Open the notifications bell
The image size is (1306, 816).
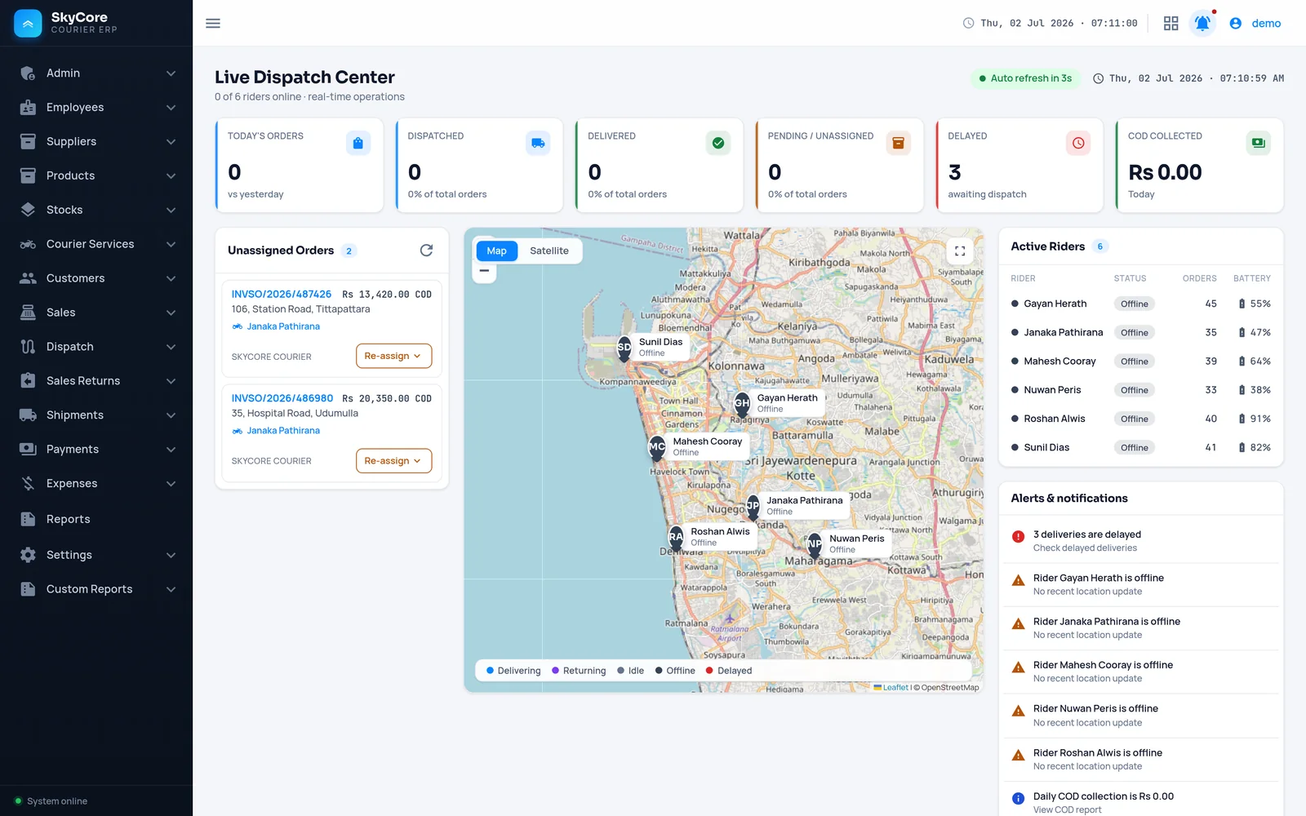(x=1202, y=24)
